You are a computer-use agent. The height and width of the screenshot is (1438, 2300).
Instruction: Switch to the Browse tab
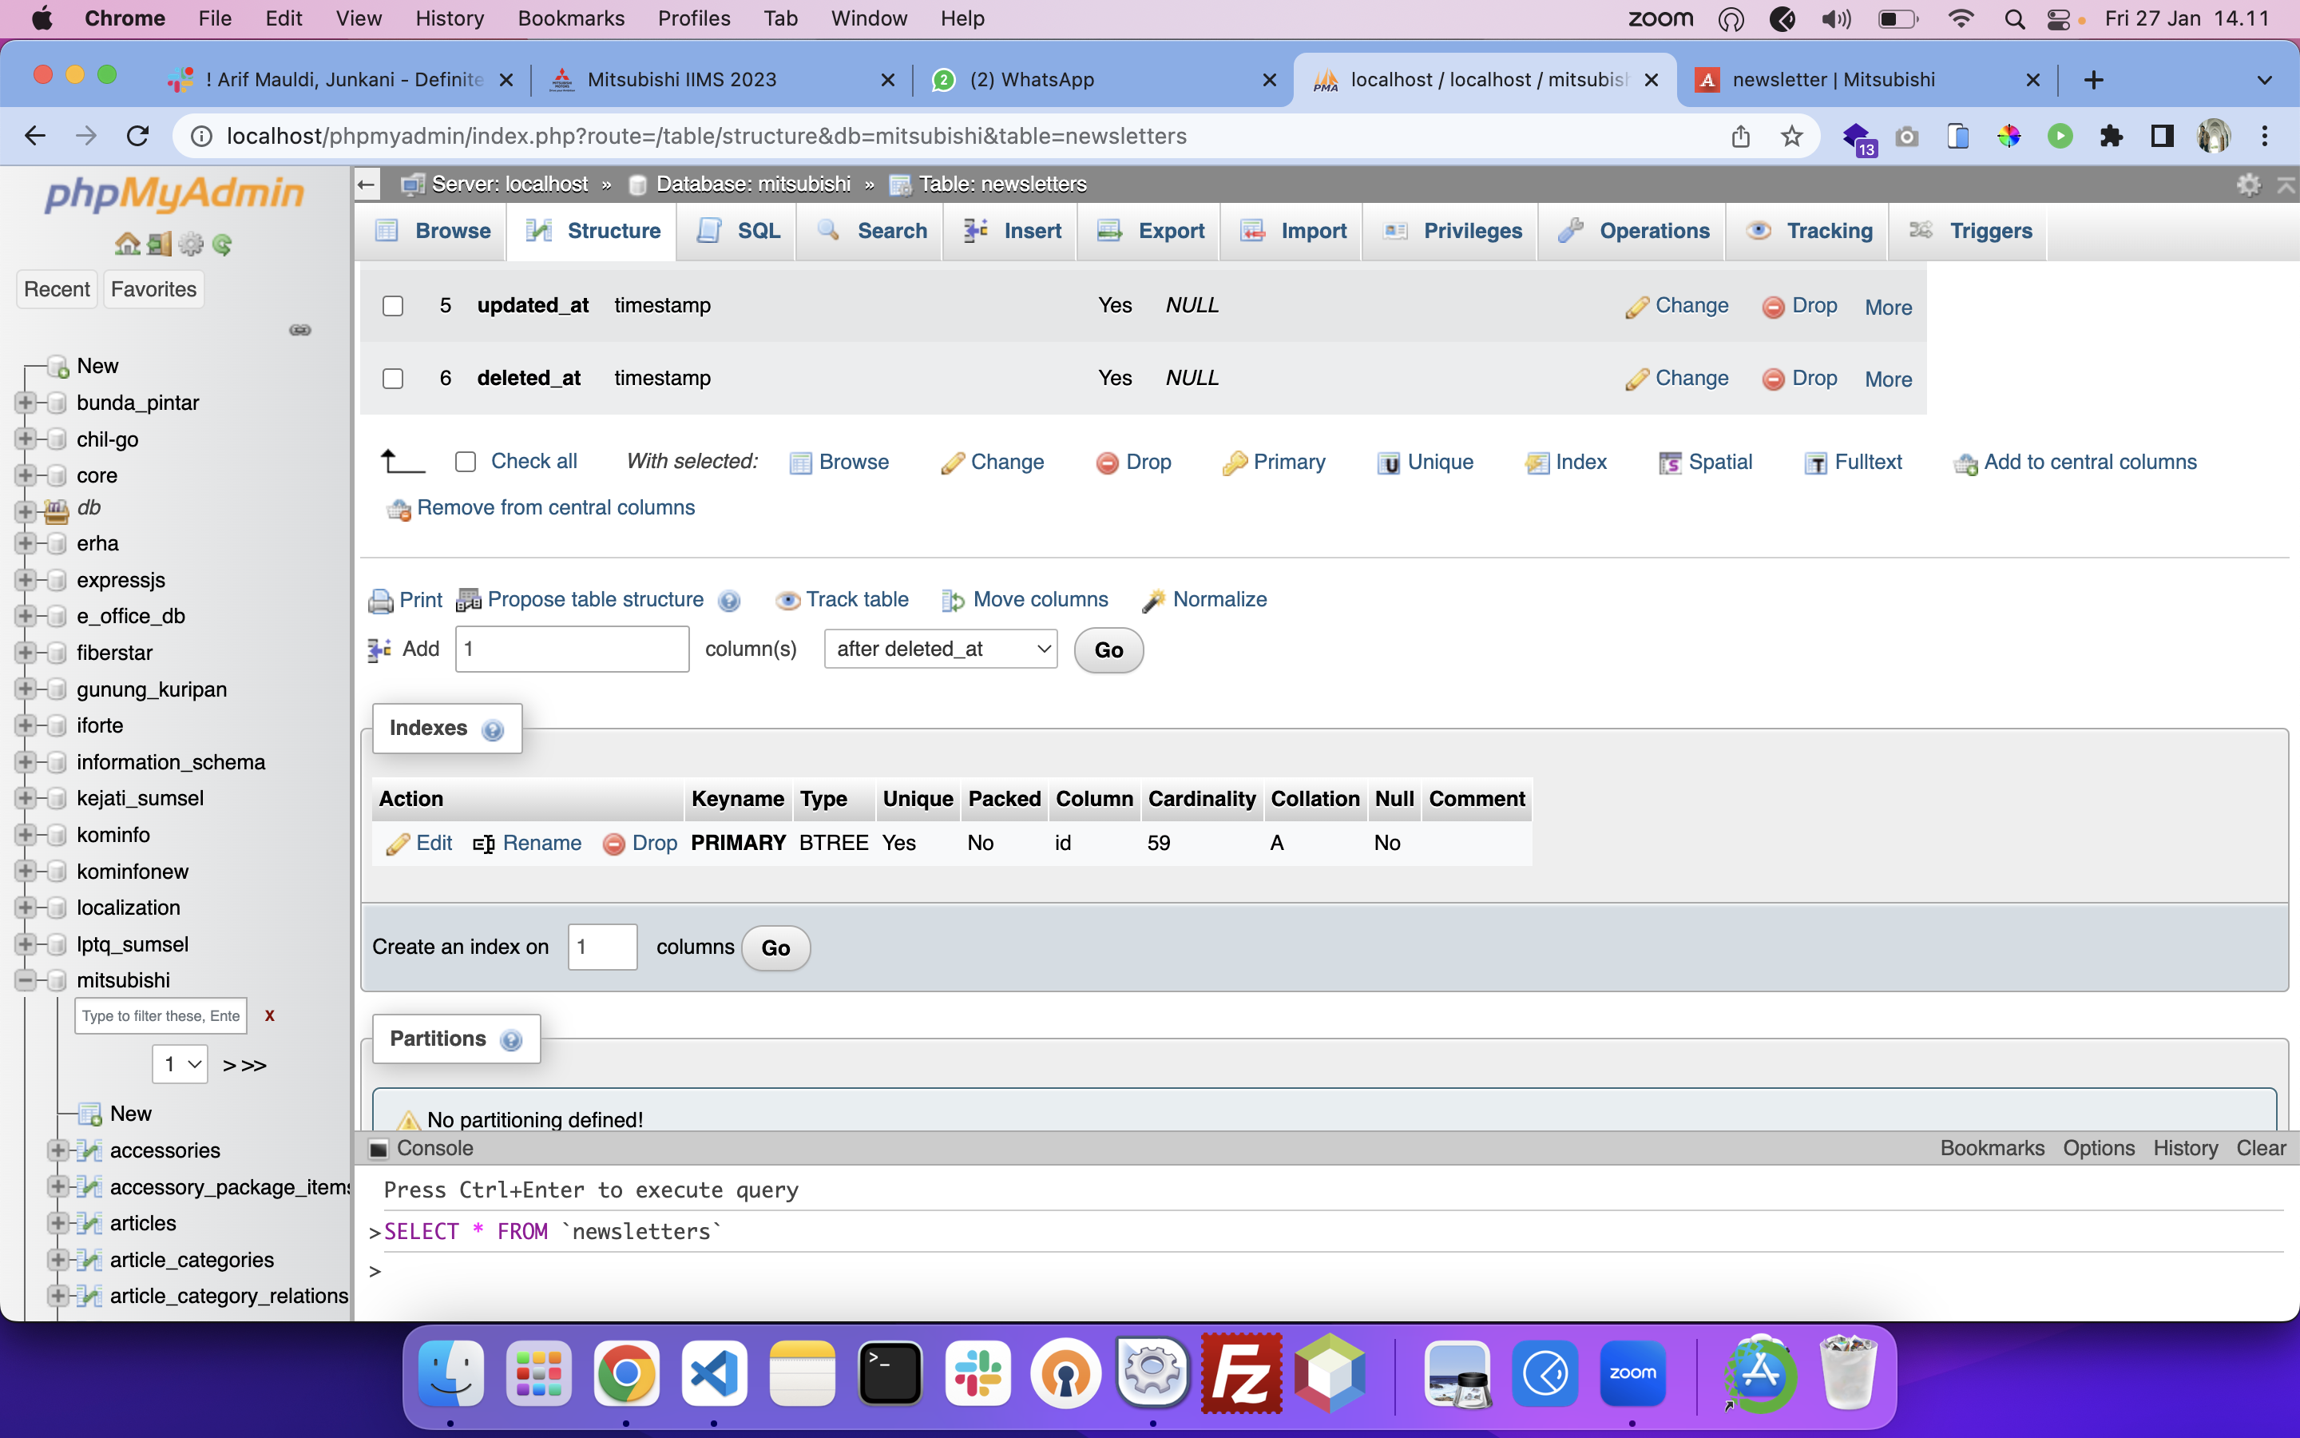point(434,231)
